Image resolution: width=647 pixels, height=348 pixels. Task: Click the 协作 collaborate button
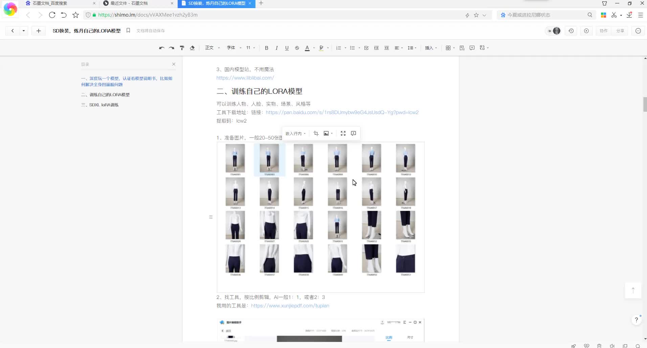coord(604,31)
